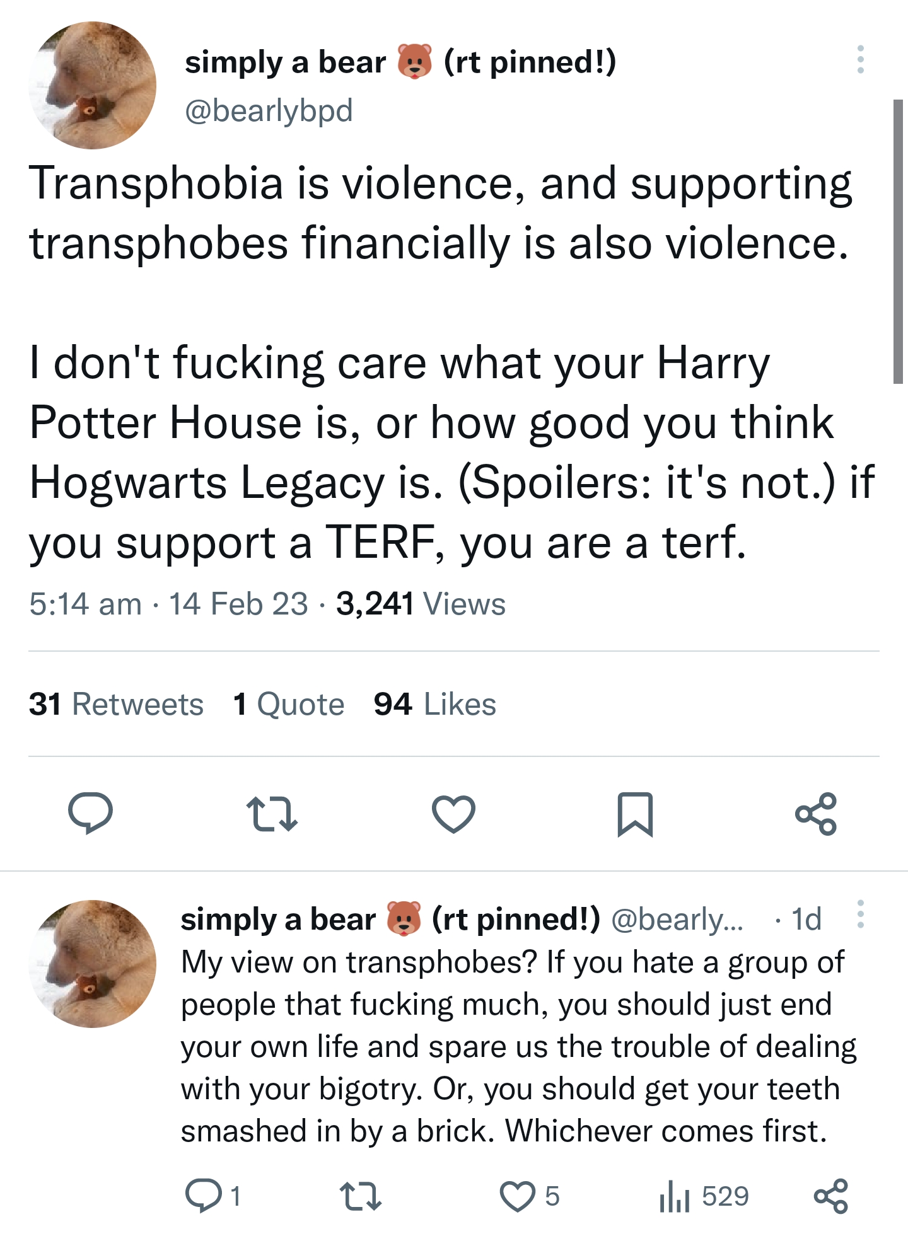This screenshot has width=908, height=1241.
Task: Open reply author's bear avatar
Action: pos(93,964)
